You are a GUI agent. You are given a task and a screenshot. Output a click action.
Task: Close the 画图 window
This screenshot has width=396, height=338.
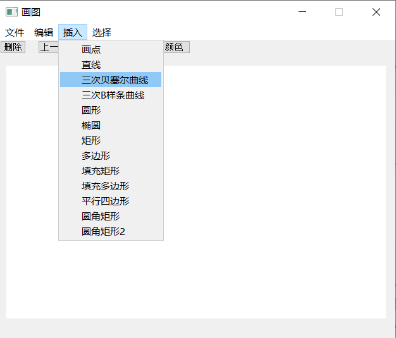tap(376, 12)
